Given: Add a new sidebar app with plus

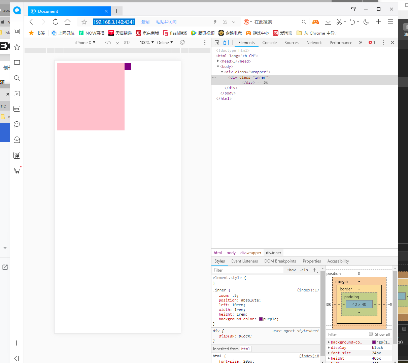Looking at the screenshot, I should (x=16, y=343).
